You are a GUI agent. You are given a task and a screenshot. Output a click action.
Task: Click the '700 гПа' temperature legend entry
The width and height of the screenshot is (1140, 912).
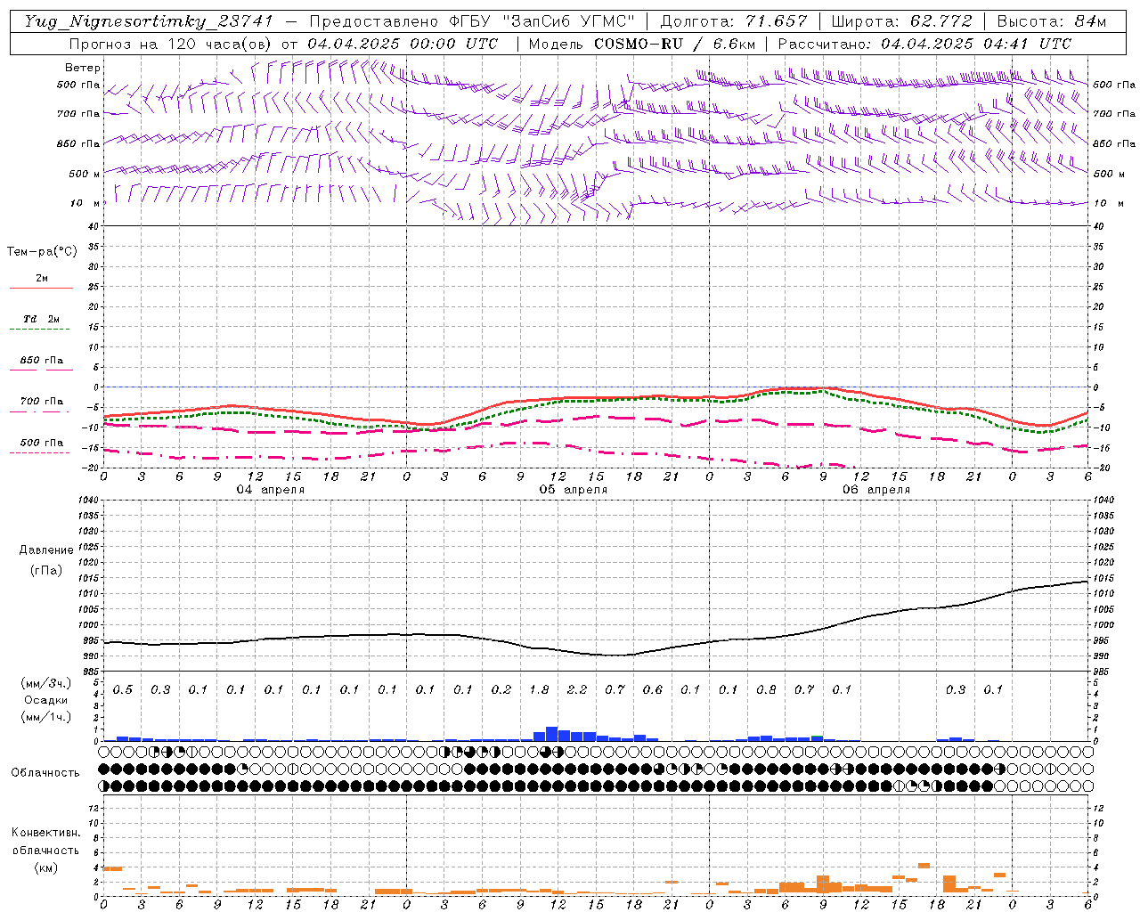coord(42,402)
